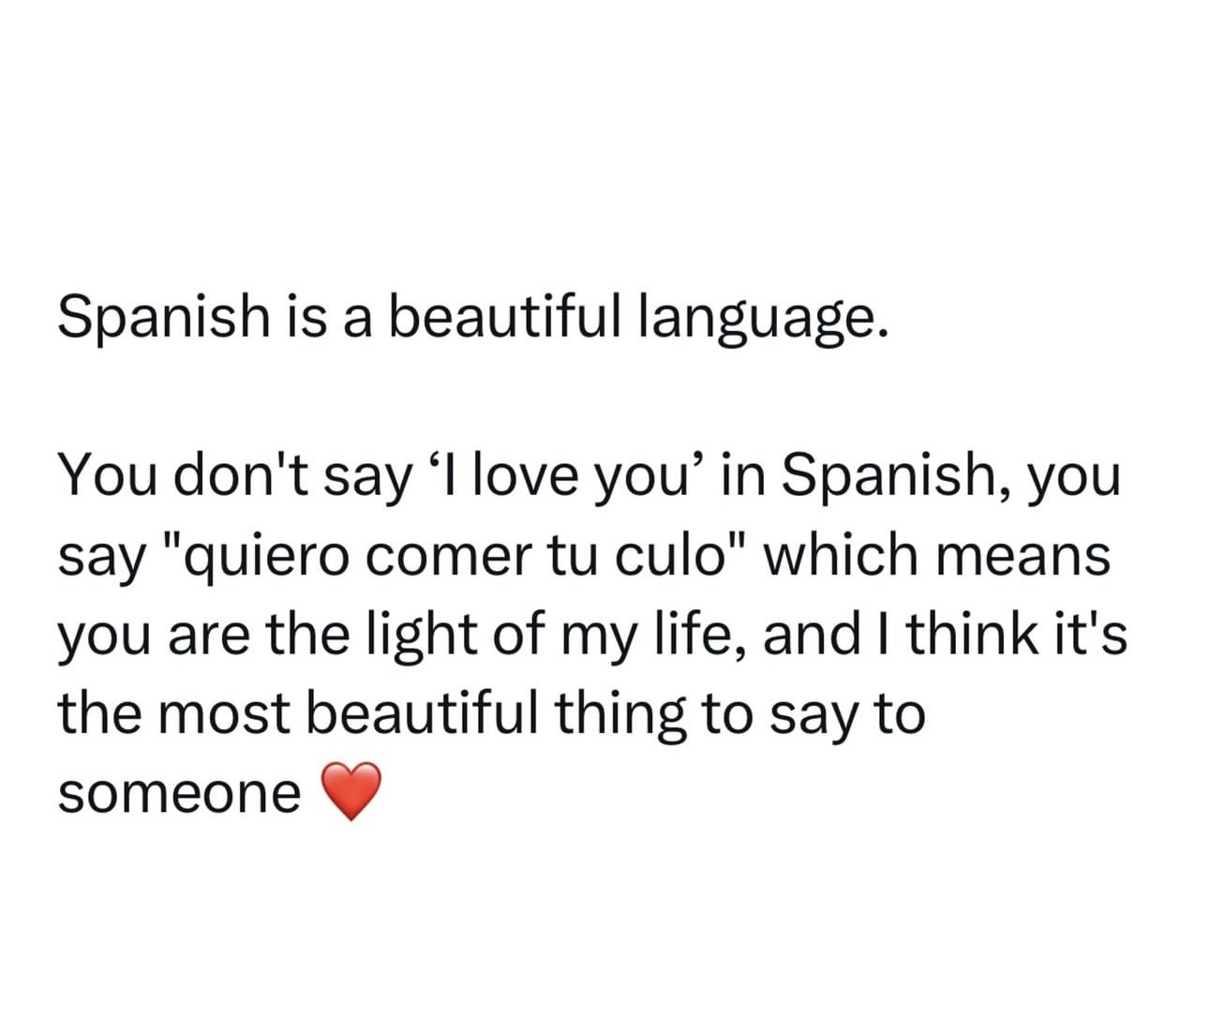1209x1019 pixels.
Task: Click the word "light"
Action: coord(423,636)
